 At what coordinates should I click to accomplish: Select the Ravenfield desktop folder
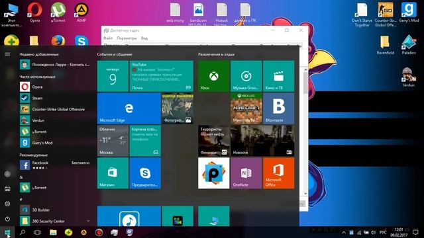(x=385, y=45)
